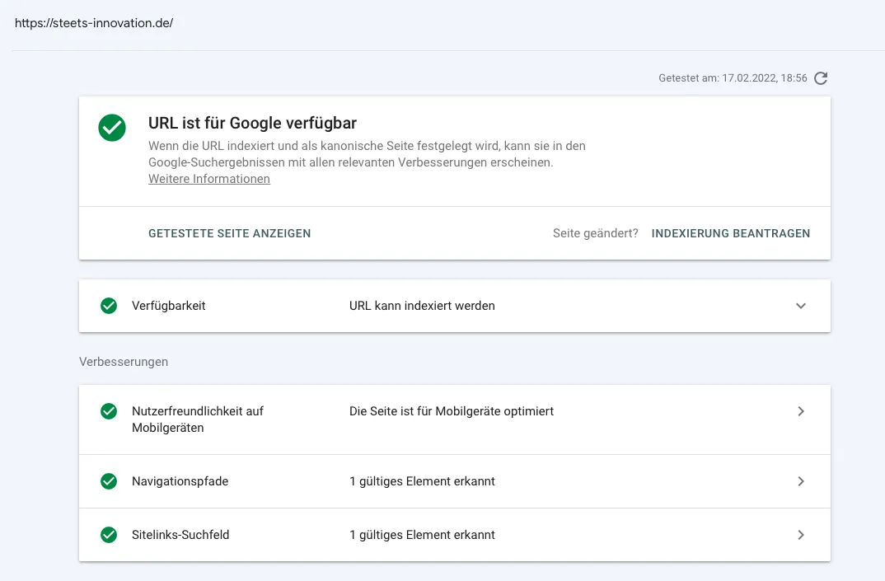Click the 'Getestet am' timestamp text
Viewport: 885px width, 581px height.
point(733,78)
